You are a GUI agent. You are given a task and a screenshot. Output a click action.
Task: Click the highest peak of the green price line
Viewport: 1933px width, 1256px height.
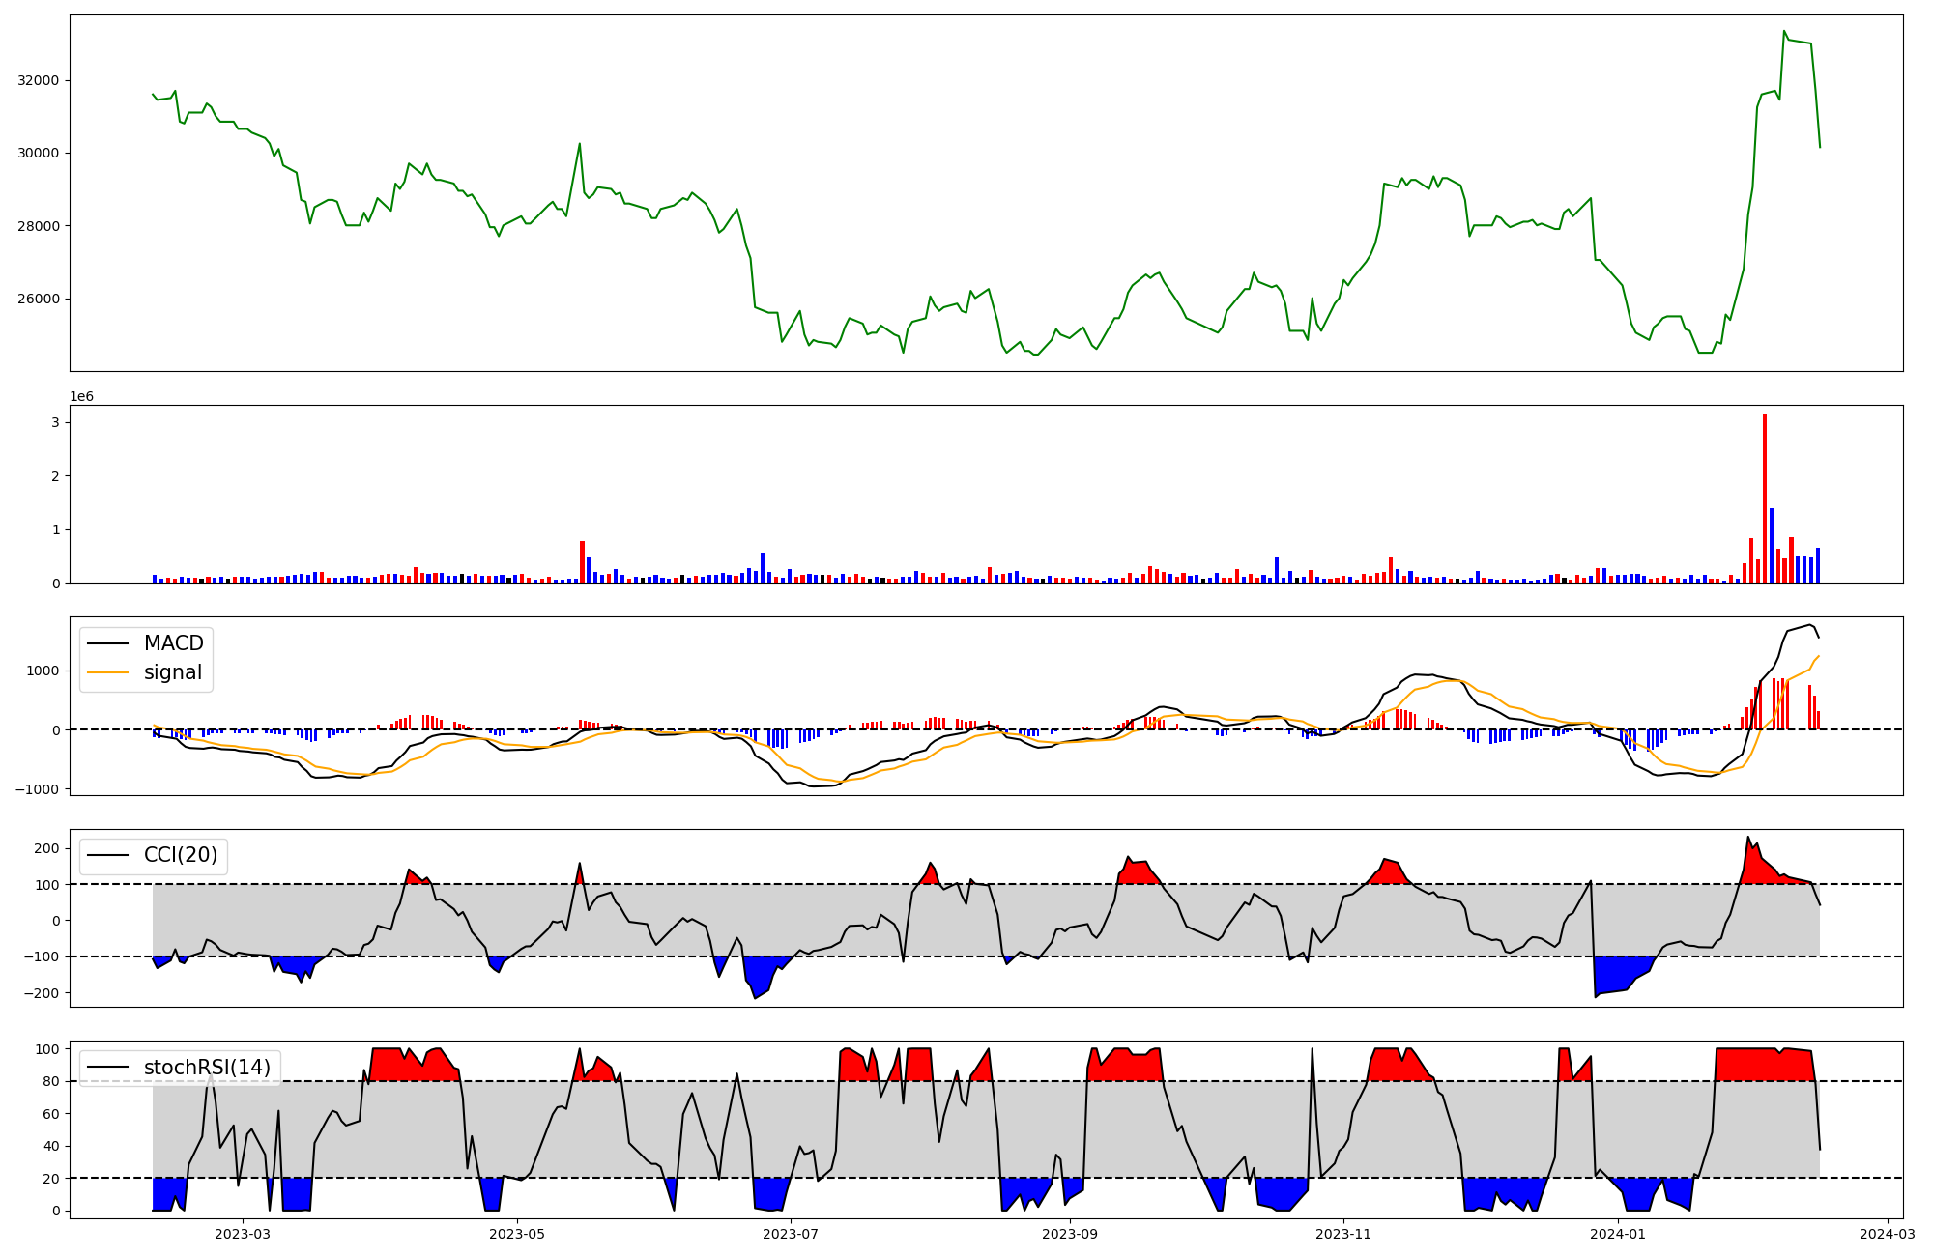(x=1784, y=31)
